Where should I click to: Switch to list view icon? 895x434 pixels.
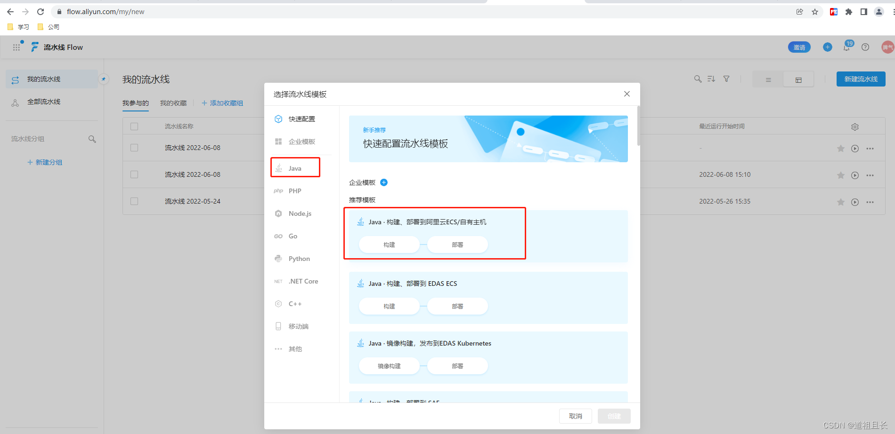(768, 79)
